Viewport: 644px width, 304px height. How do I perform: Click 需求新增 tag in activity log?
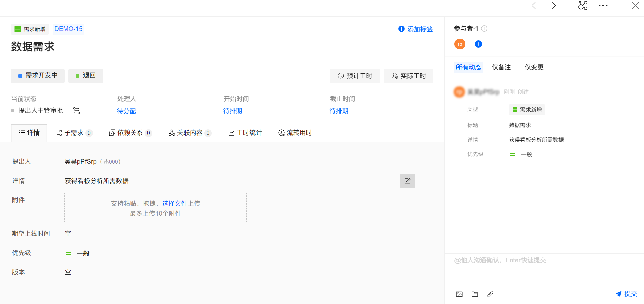(527, 110)
